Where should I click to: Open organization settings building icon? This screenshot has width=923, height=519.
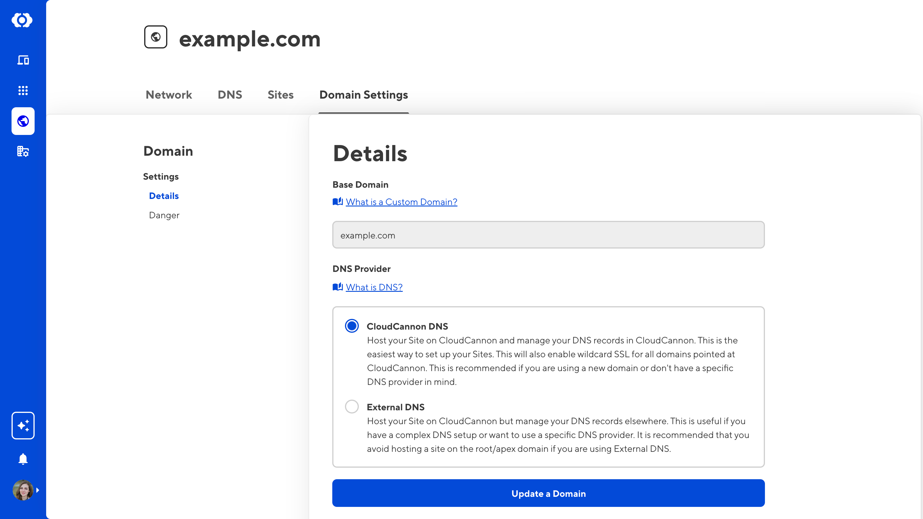(23, 151)
